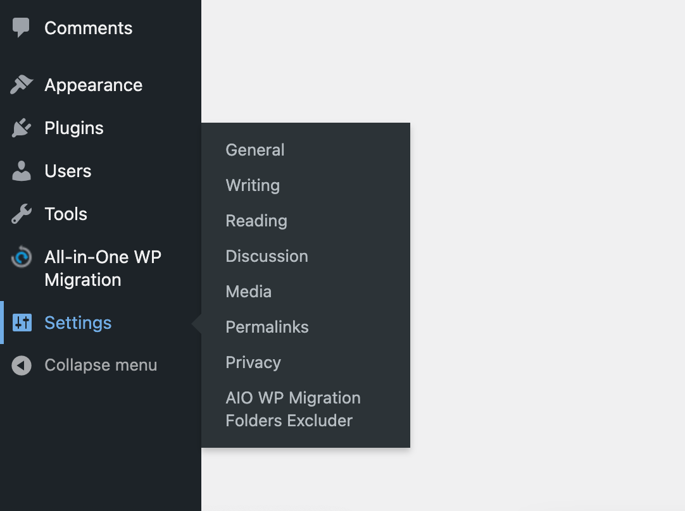Click the Settings sliders icon
The height and width of the screenshot is (511, 685).
click(x=22, y=323)
